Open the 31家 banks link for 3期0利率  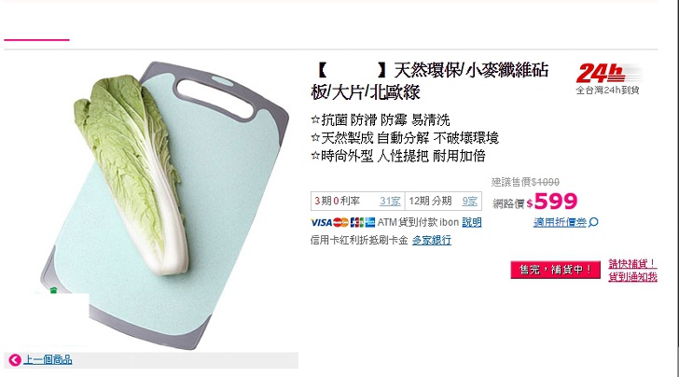click(x=390, y=201)
